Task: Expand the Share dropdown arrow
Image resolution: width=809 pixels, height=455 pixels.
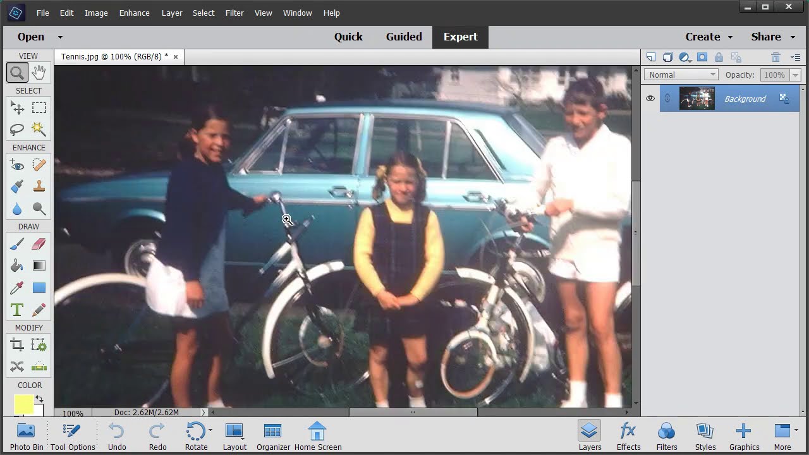Action: tap(794, 37)
